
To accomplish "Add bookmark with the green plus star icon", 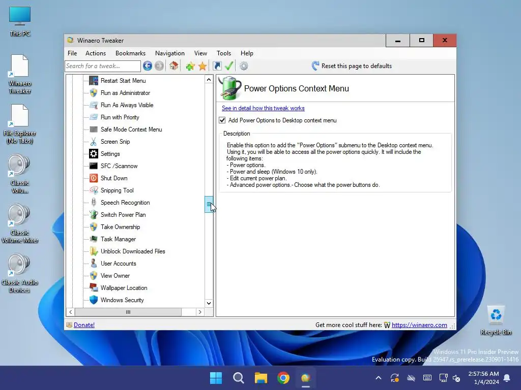I will click(x=190, y=66).
